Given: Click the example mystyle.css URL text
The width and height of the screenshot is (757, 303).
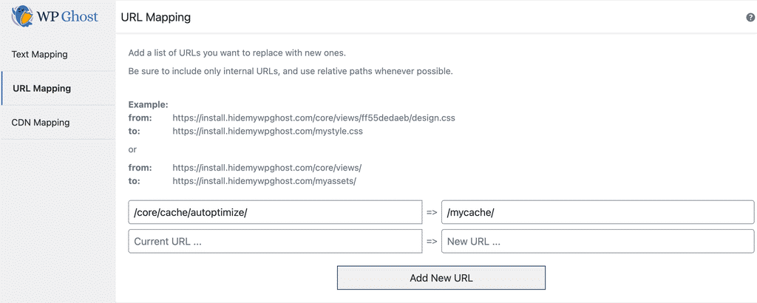Looking at the screenshot, I should (268, 131).
